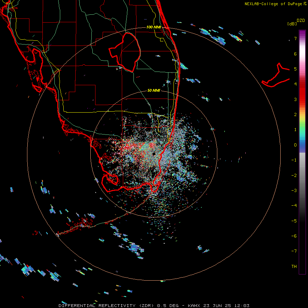Click the -7 value on the scale
The width and height of the screenshot is (308, 308).
tap(294, 251)
